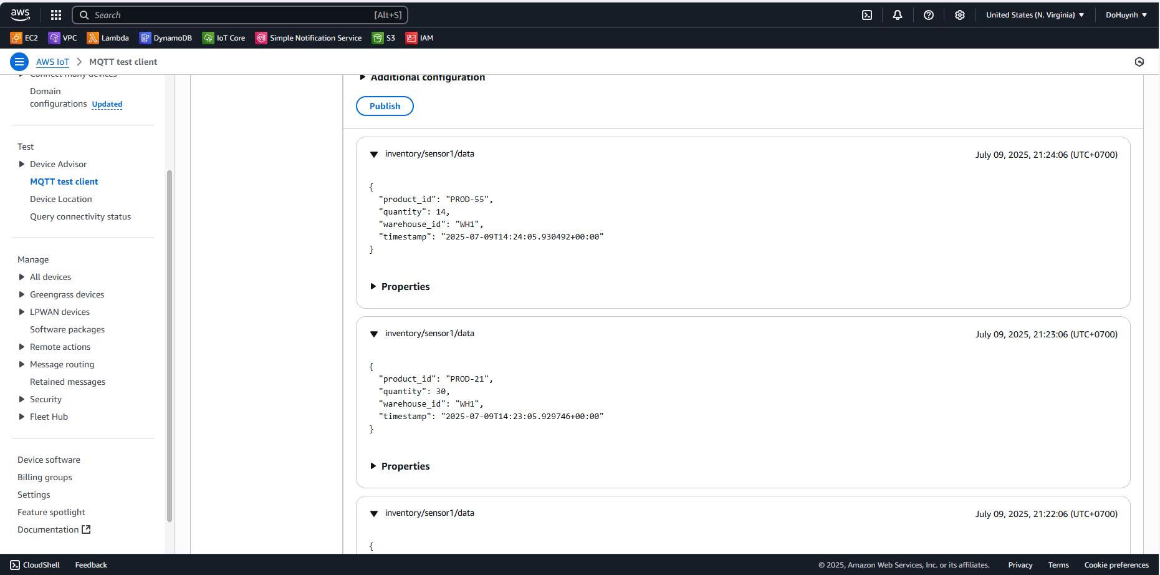Open the DynamoDB service shortcut
1160x575 pixels.
click(165, 38)
